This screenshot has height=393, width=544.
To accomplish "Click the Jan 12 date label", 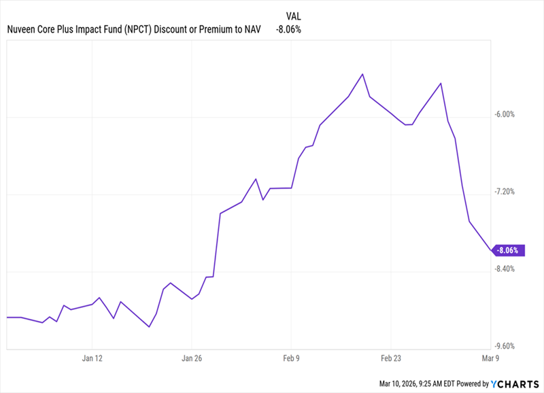I will 92,358.
